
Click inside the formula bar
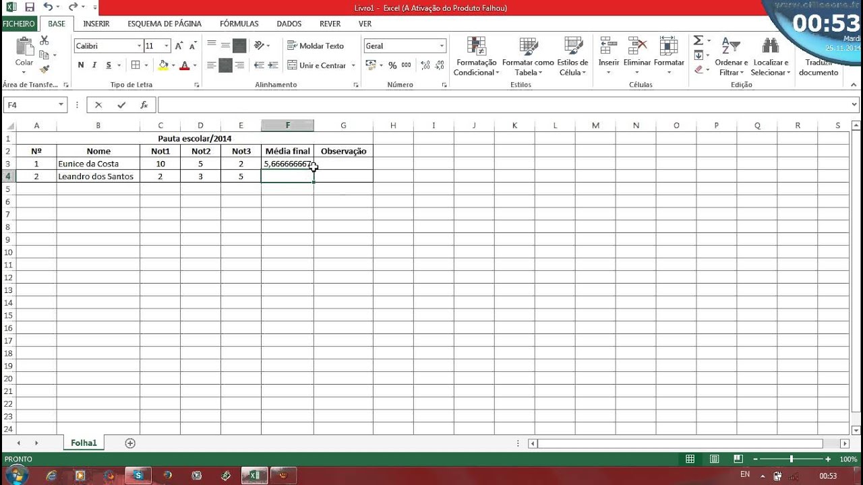point(504,105)
